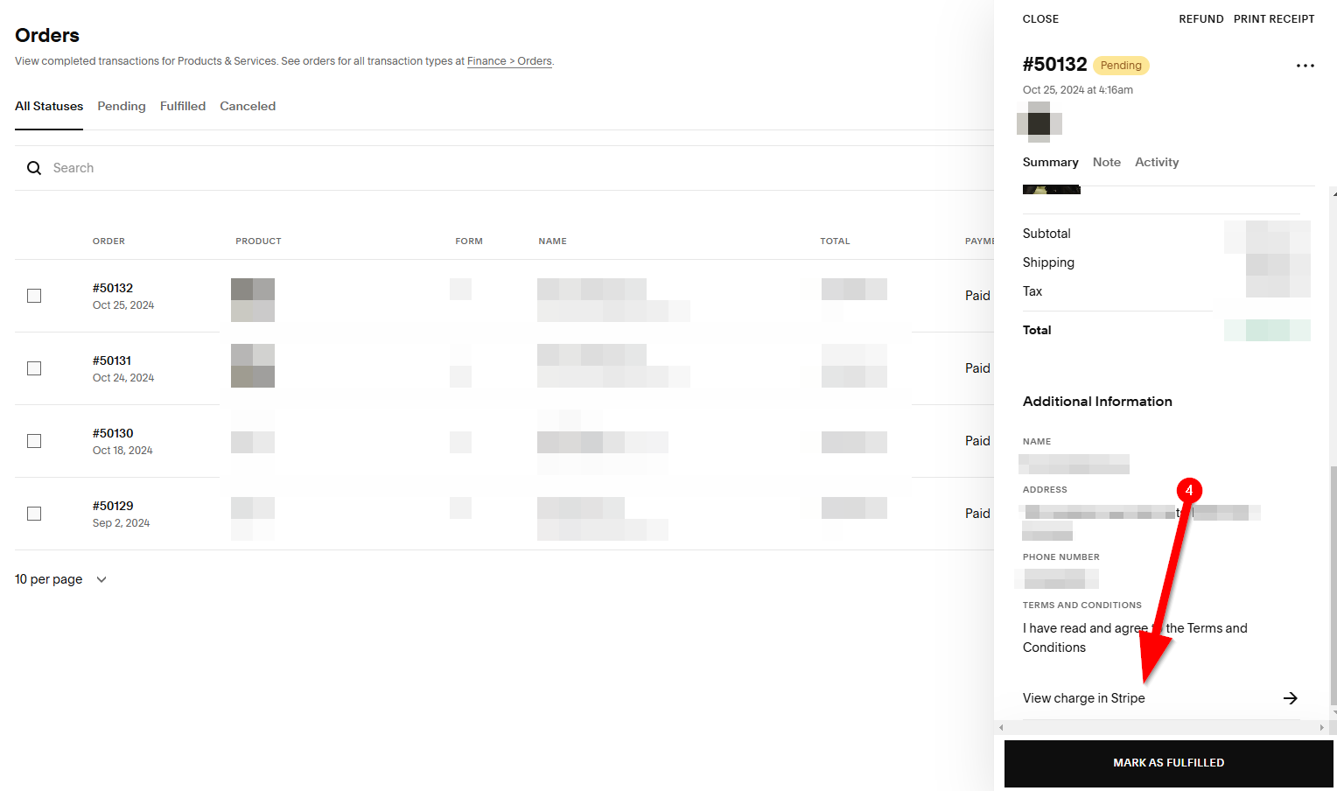
Task: Click the Refund button
Action: point(1200,19)
